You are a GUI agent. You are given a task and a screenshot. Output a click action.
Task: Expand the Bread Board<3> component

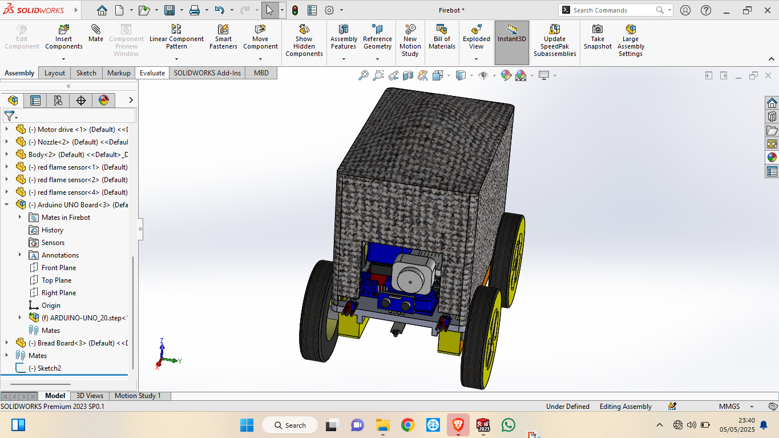7,343
